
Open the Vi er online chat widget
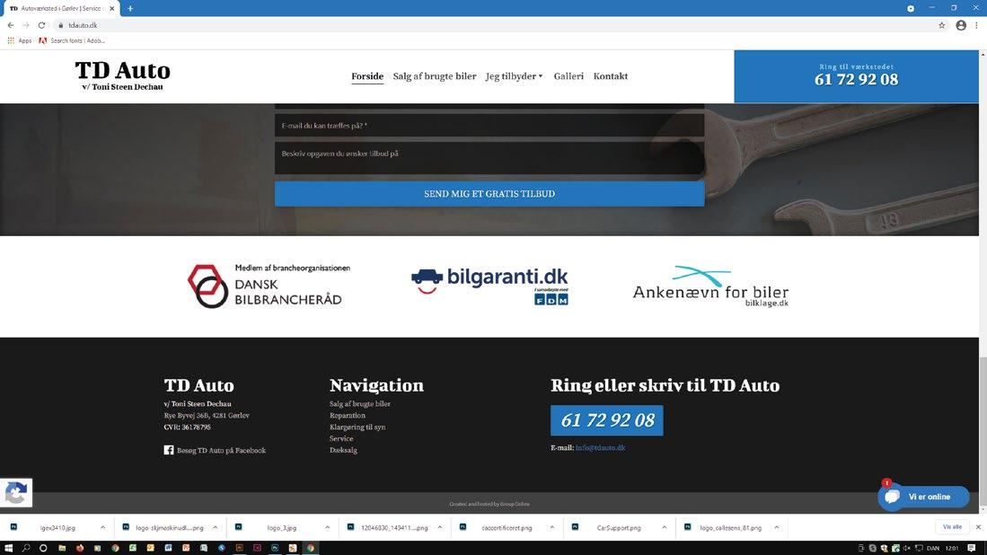pyautogui.click(x=923, y=497)
